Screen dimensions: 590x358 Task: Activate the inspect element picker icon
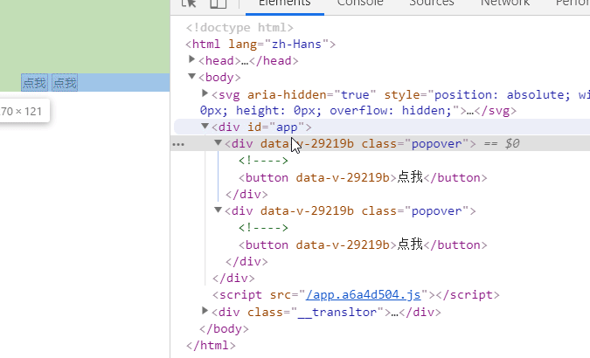coord(189,3)
